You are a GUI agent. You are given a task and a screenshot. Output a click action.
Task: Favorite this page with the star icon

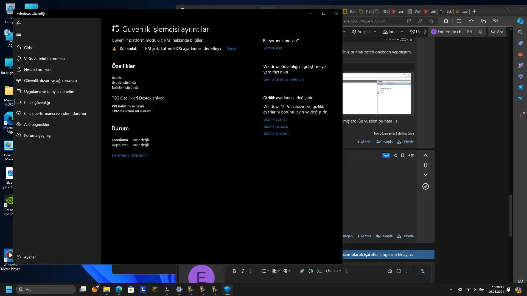pos(431,21)
